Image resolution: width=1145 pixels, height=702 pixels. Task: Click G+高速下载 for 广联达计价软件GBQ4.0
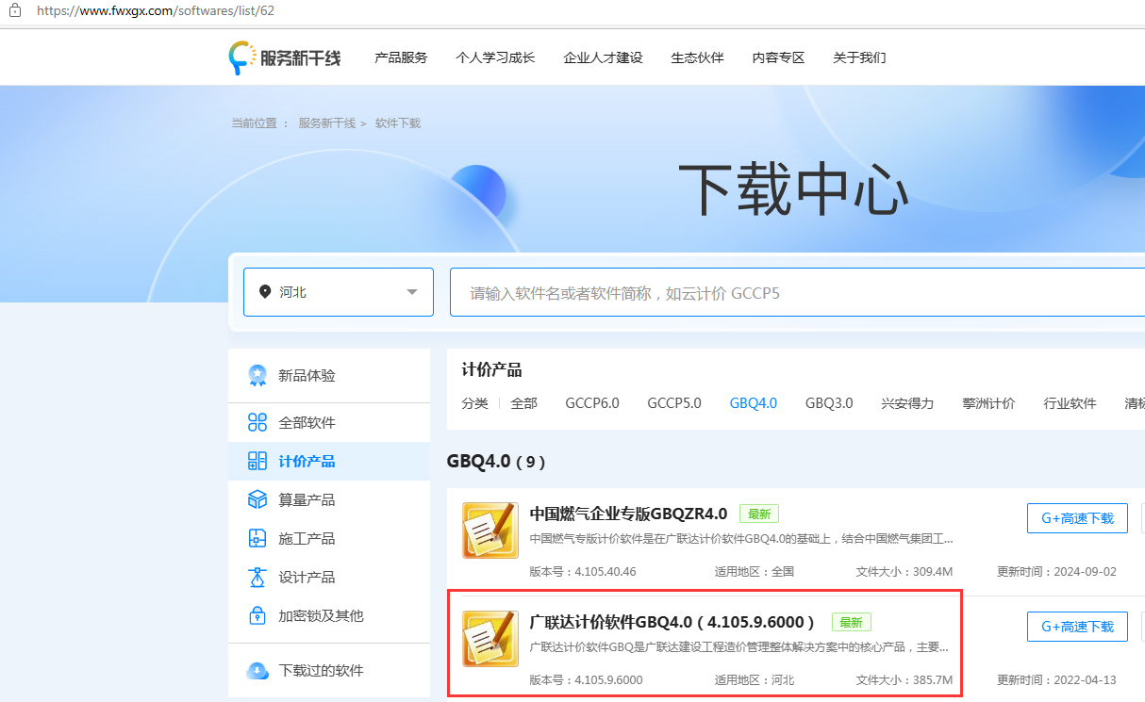tap(1077, 627)
